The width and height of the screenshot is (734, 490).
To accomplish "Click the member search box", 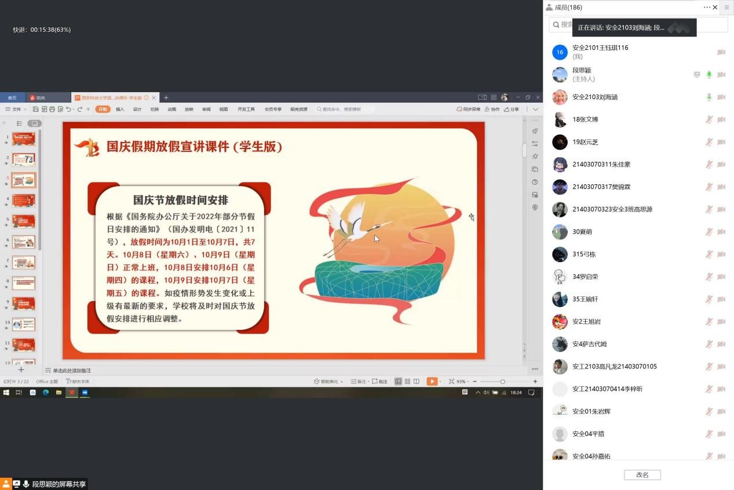I will [x=637, y=24].
